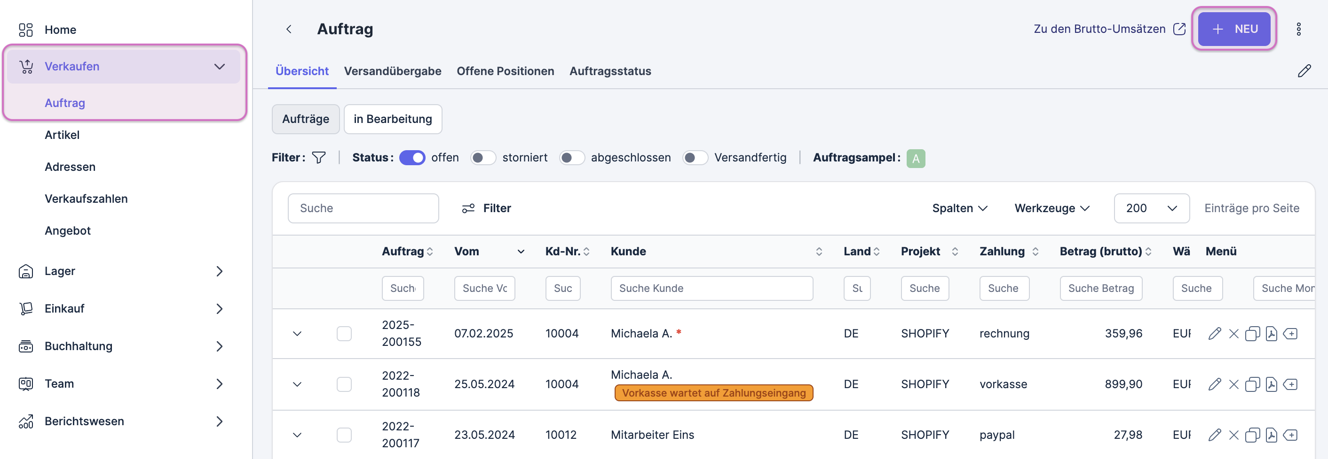
Task: Click the pencil edit icon below the NEU button
Action: click(x=1304, y=71)
